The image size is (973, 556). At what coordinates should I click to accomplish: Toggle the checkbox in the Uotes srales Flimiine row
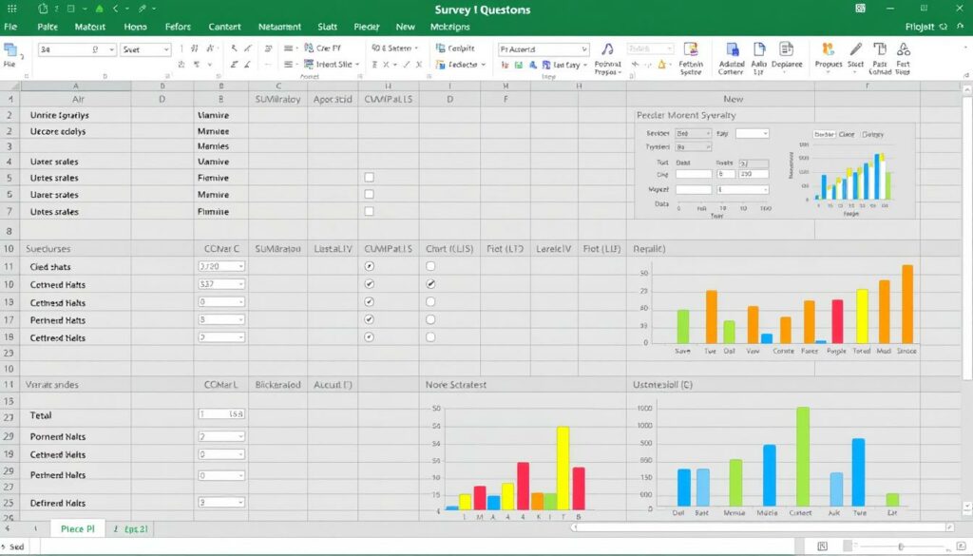coord(370,211)
